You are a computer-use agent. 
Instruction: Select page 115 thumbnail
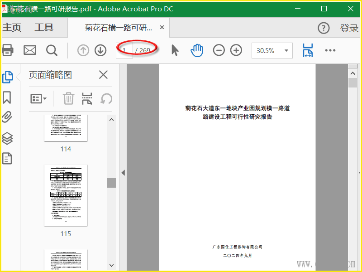point(66,195)
